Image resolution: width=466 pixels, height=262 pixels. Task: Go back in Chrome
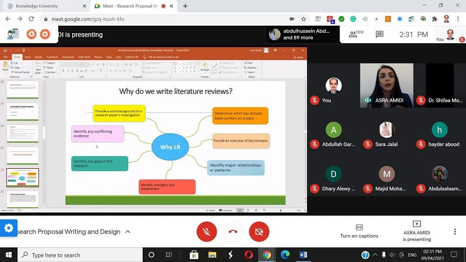8,19
